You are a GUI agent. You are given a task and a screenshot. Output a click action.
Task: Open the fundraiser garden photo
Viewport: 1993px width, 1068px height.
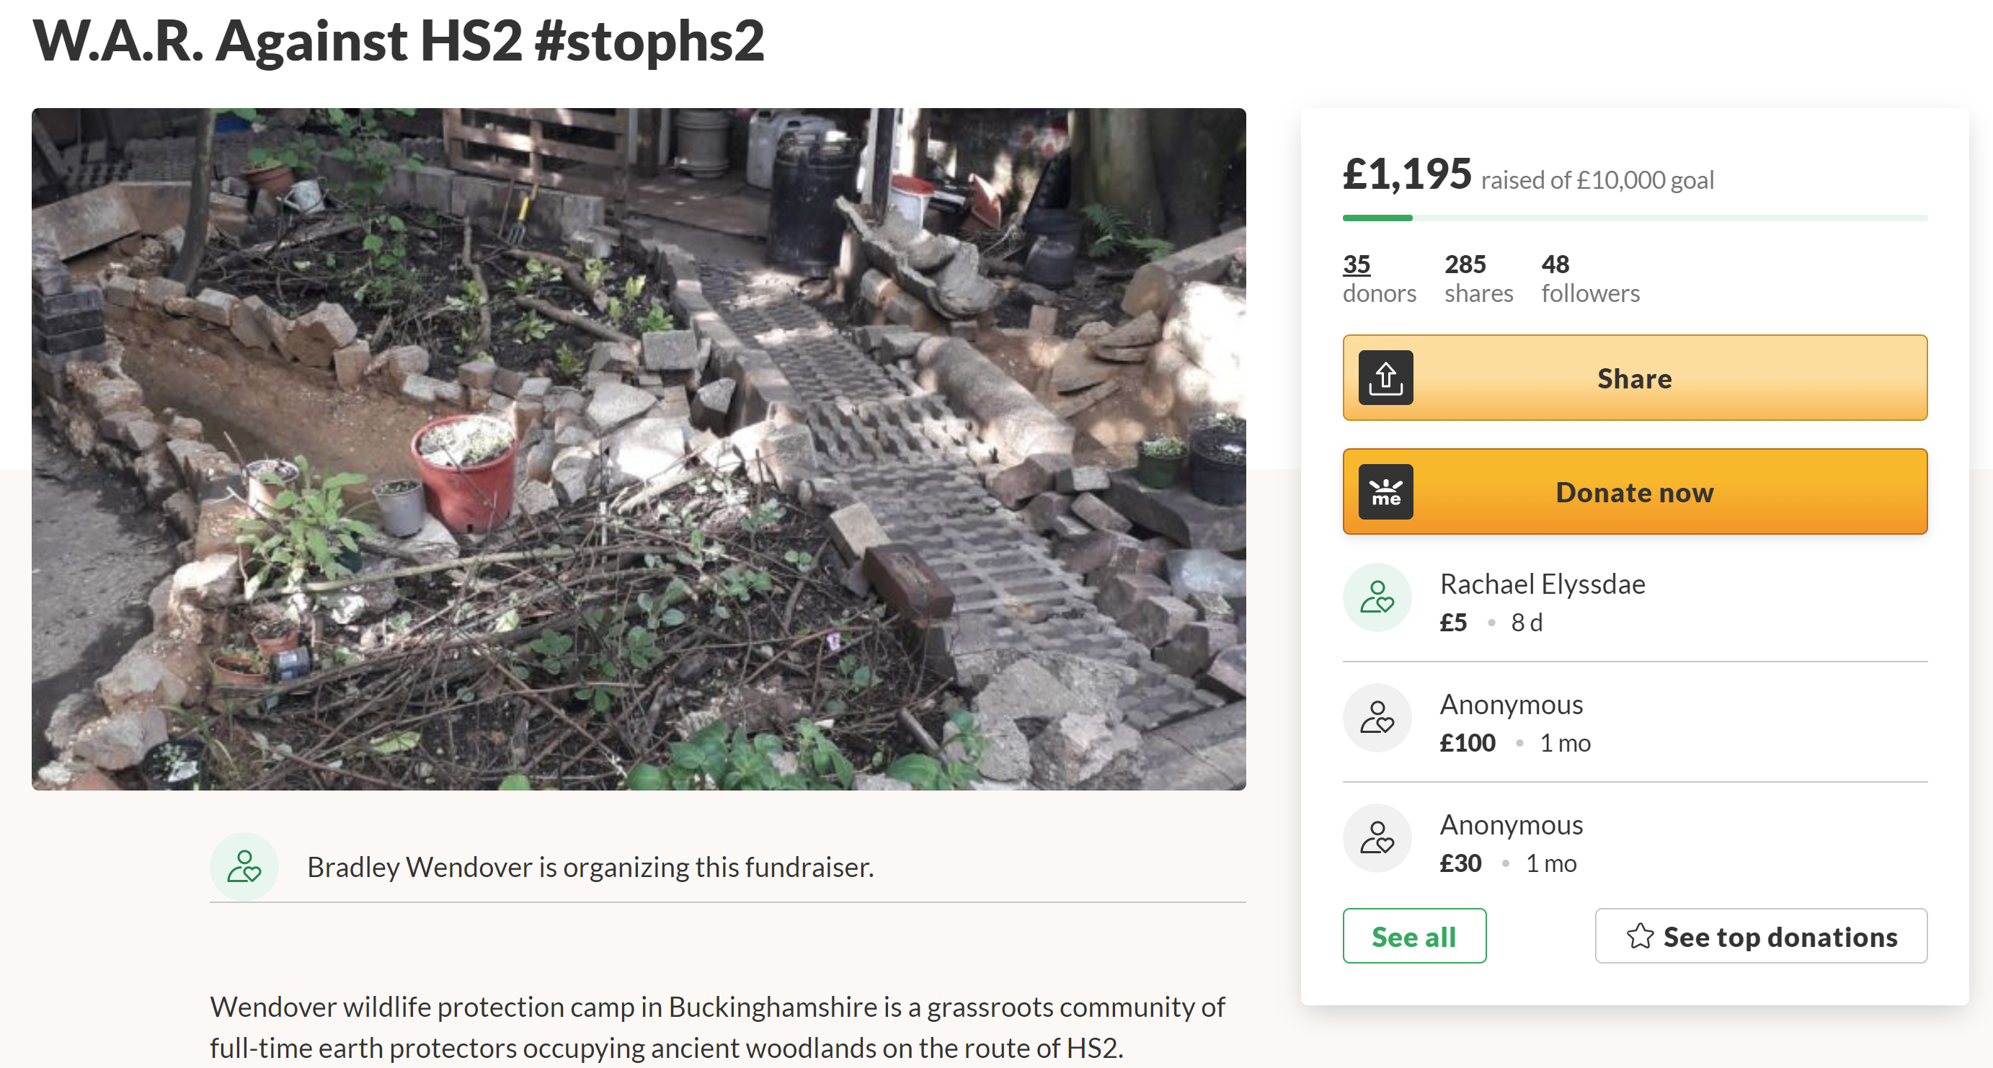pos(639,448)
